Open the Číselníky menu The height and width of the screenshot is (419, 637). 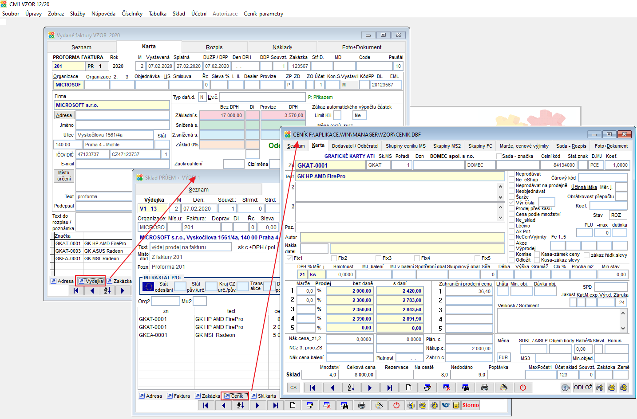(x=132, y=14)
